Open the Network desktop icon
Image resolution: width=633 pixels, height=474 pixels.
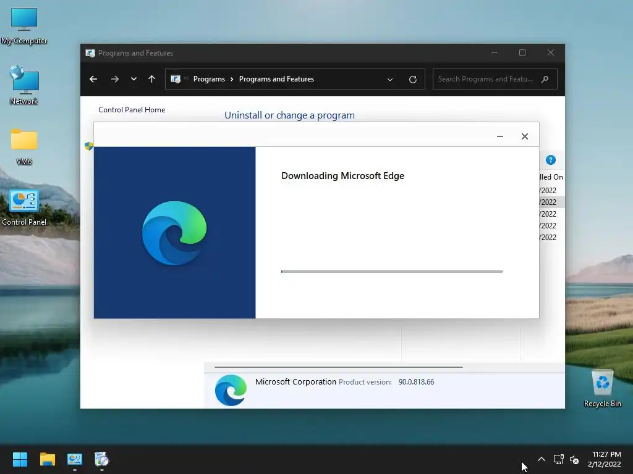coord(24,85)
